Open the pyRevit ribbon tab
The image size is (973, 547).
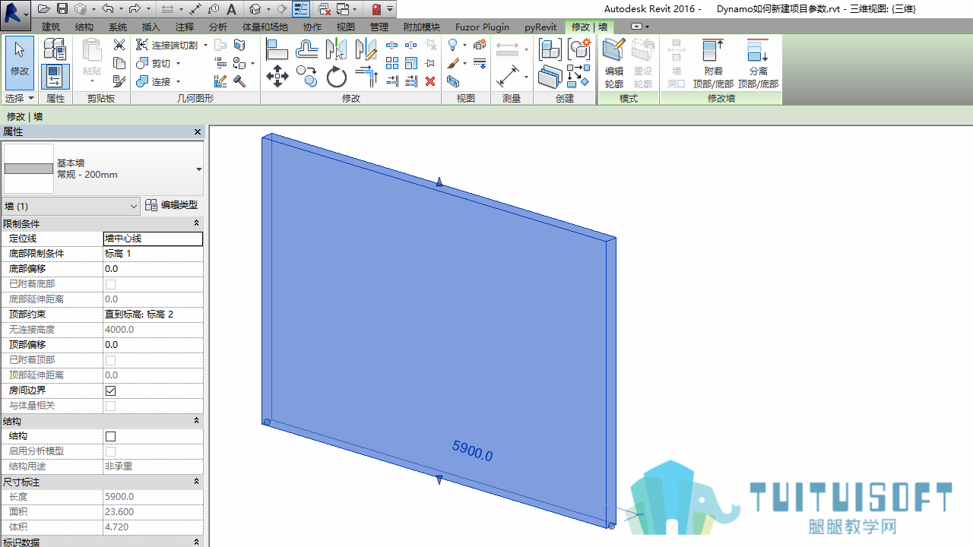[x=540, y=27]
